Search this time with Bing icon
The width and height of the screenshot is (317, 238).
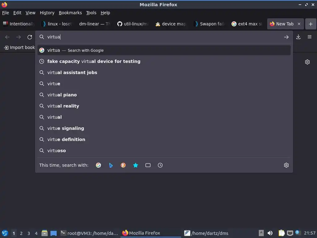(x=111, y=165)
